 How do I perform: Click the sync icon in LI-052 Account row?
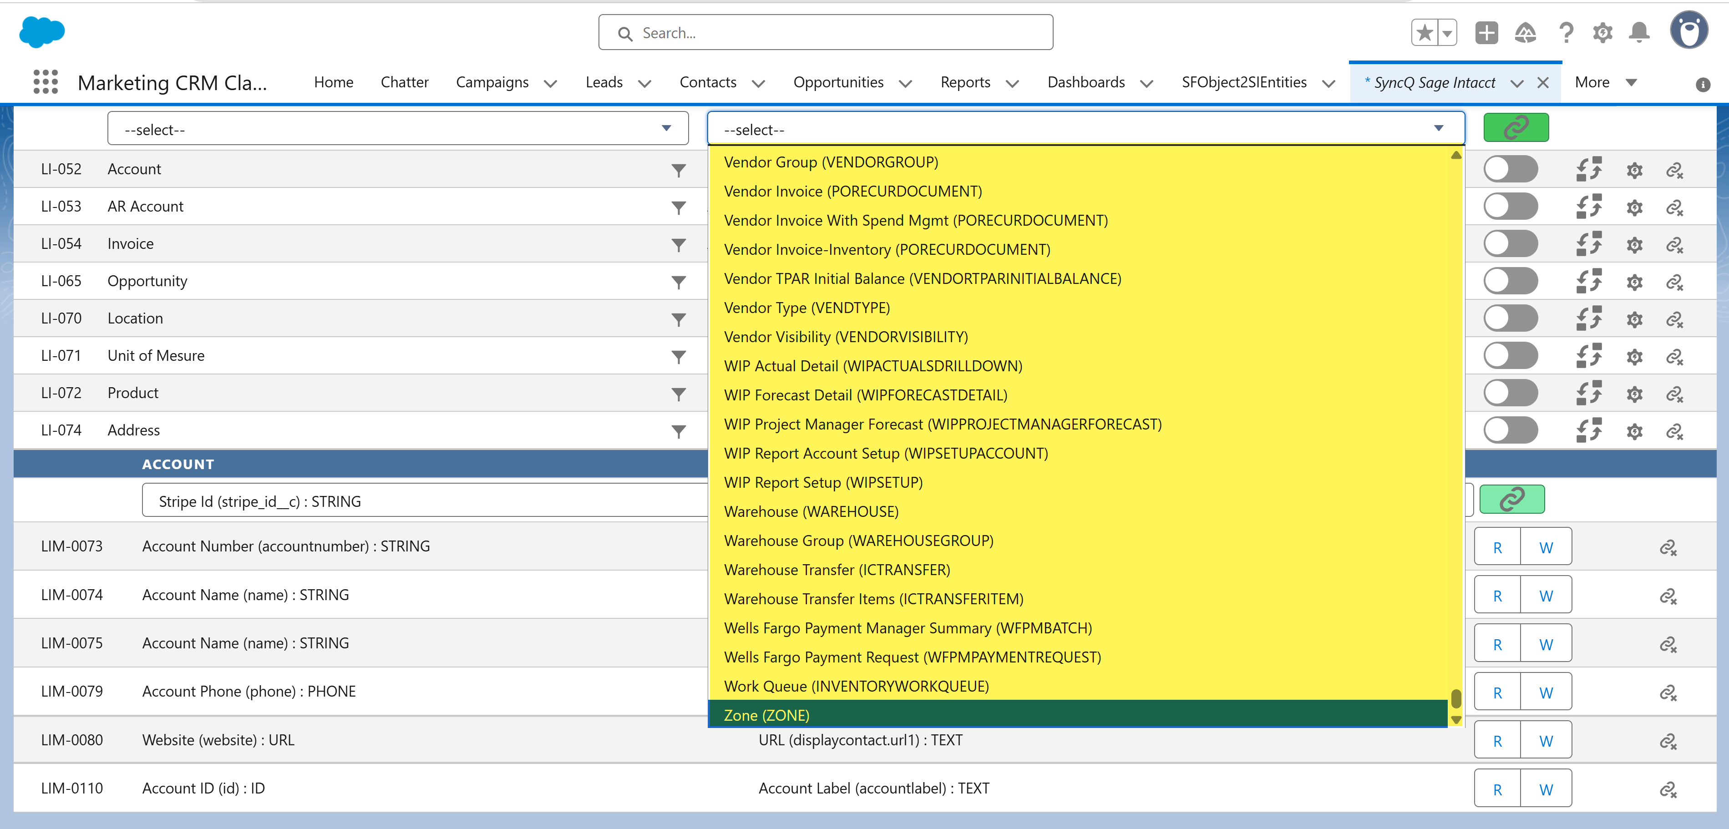pyautogui.click(x=1589, y=169)
